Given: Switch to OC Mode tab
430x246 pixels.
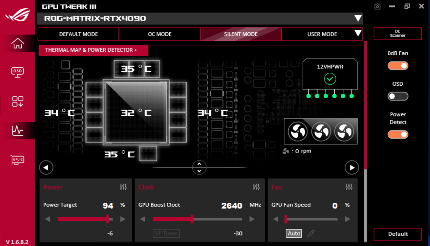Looking at the screenshot, I should pyautogui.click(x=160, y=34).
